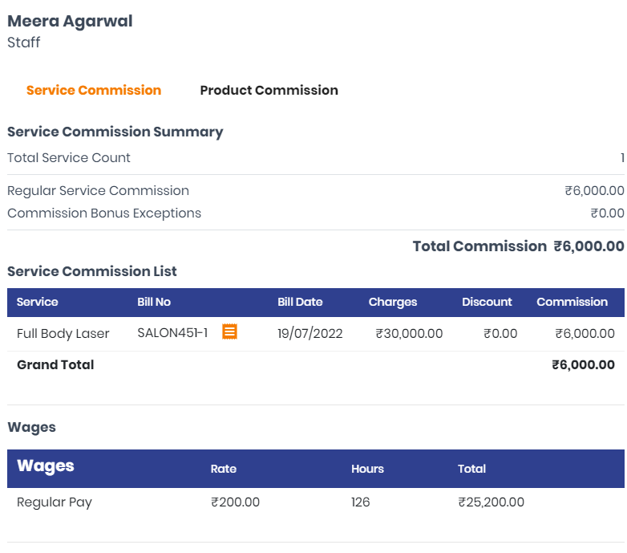The width and height of the screenshot is (627, 553).
Task: Click the Commission column header
Action: click(572, 302)
